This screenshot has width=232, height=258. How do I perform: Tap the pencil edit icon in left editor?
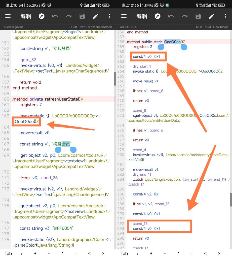96,16
